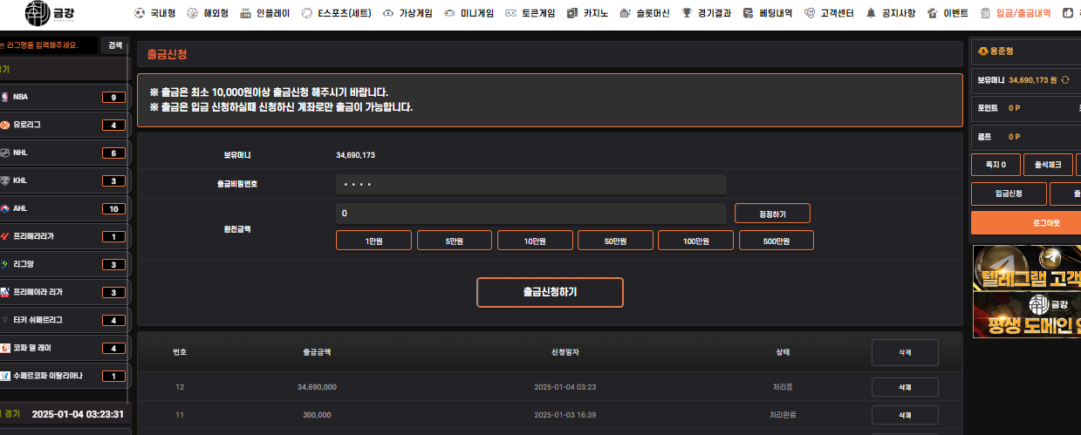Click the 프리메라리가 league icon

[x=5, y=236]
